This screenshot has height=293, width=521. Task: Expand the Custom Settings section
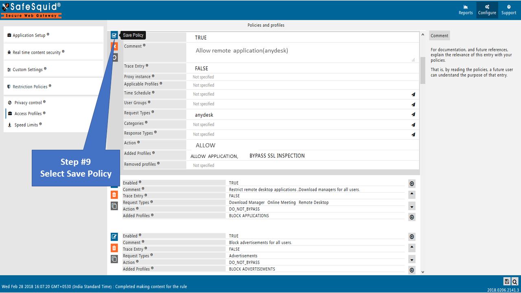pyautogui.click(x=54, y=69)
